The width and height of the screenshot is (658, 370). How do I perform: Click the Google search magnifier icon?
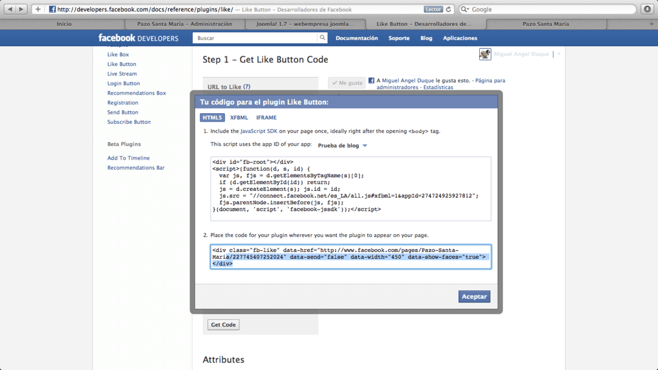pos(465,9)
